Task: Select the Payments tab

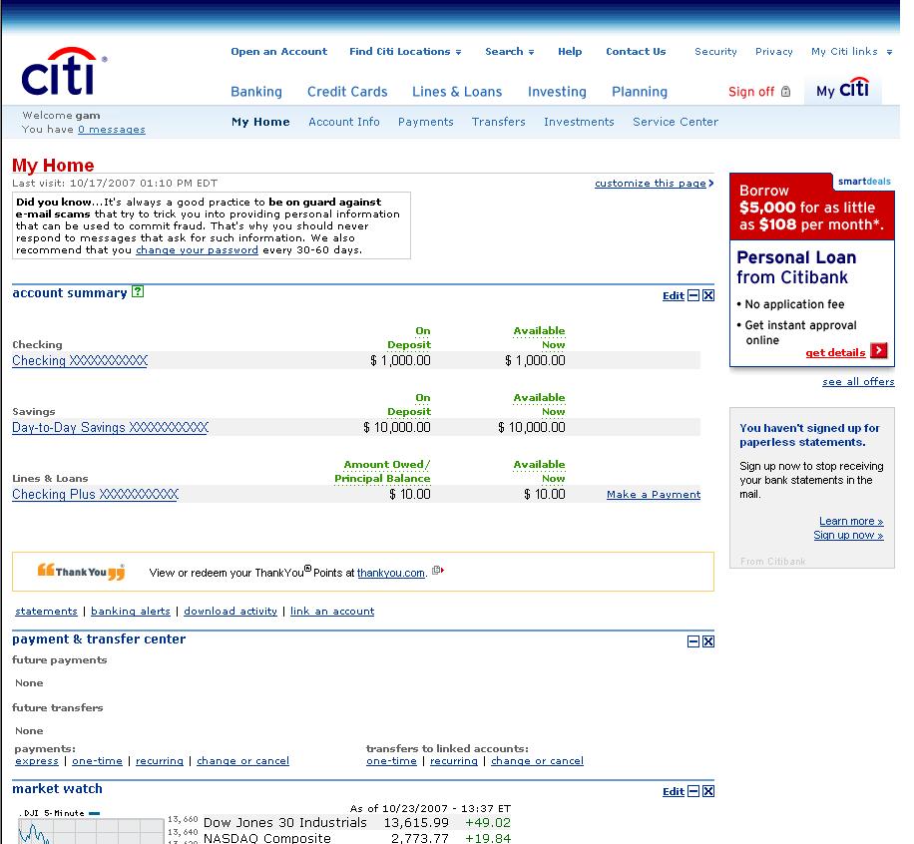Action: coord(425,122)
